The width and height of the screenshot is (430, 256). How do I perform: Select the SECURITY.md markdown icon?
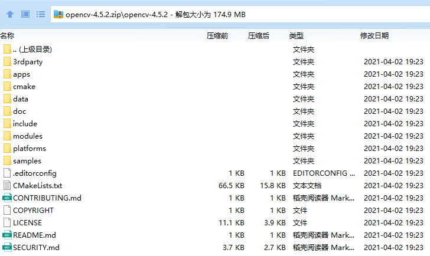click(7, 247)
